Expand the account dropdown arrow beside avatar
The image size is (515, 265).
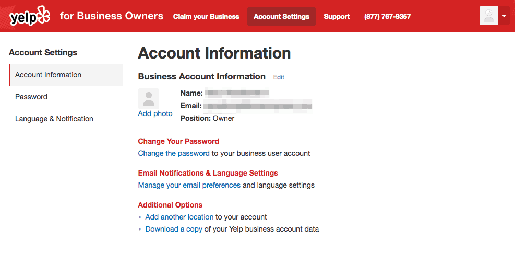504,16
